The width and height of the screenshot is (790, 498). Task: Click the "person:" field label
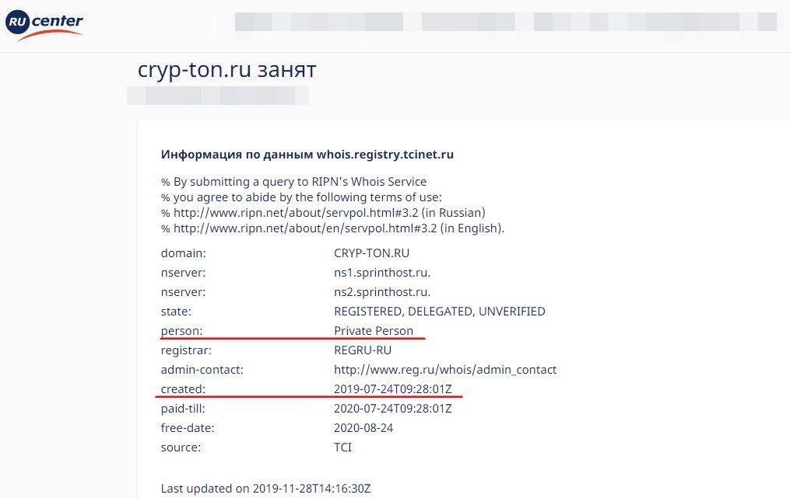pos(181,331)
